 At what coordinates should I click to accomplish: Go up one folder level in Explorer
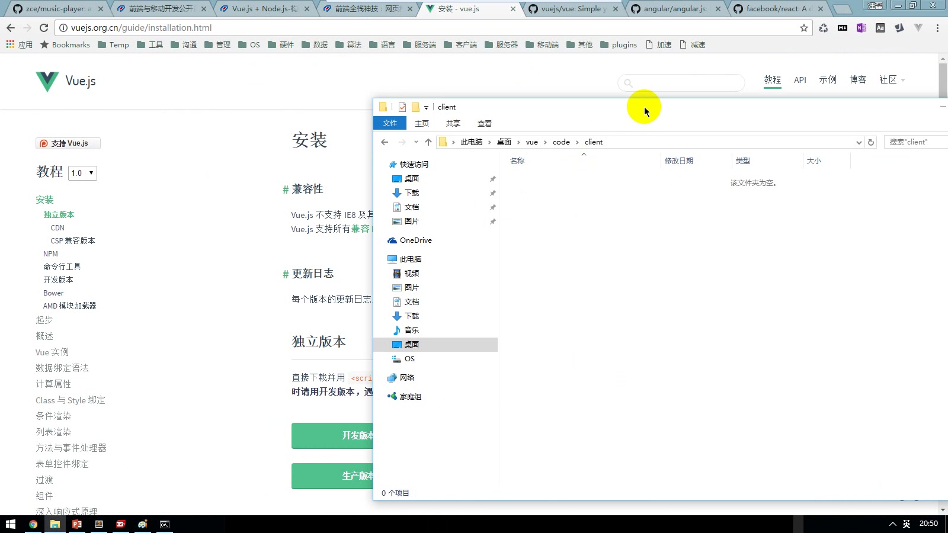tap(428, 142)
